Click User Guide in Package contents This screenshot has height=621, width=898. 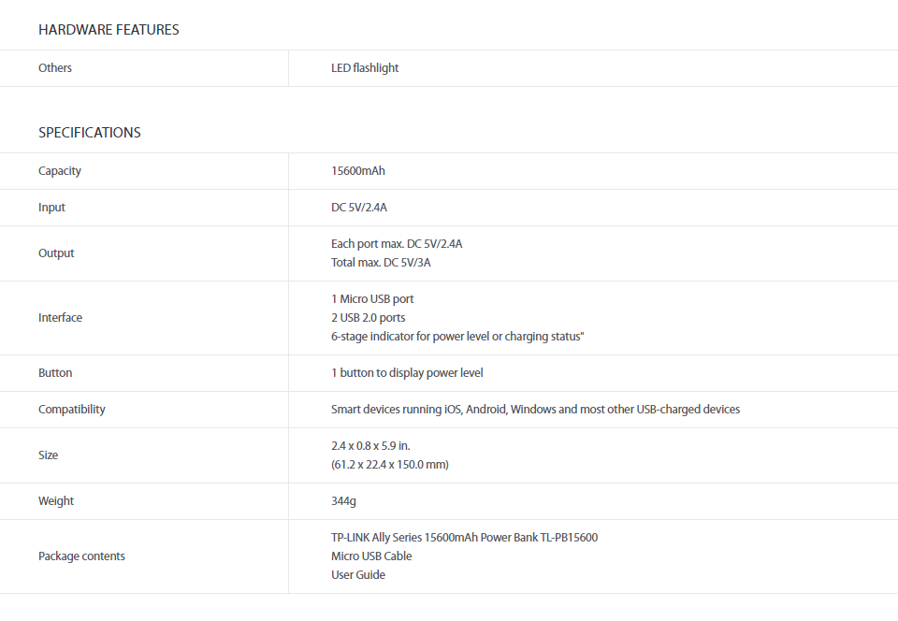pyautogui.click(x=358, y=575)
